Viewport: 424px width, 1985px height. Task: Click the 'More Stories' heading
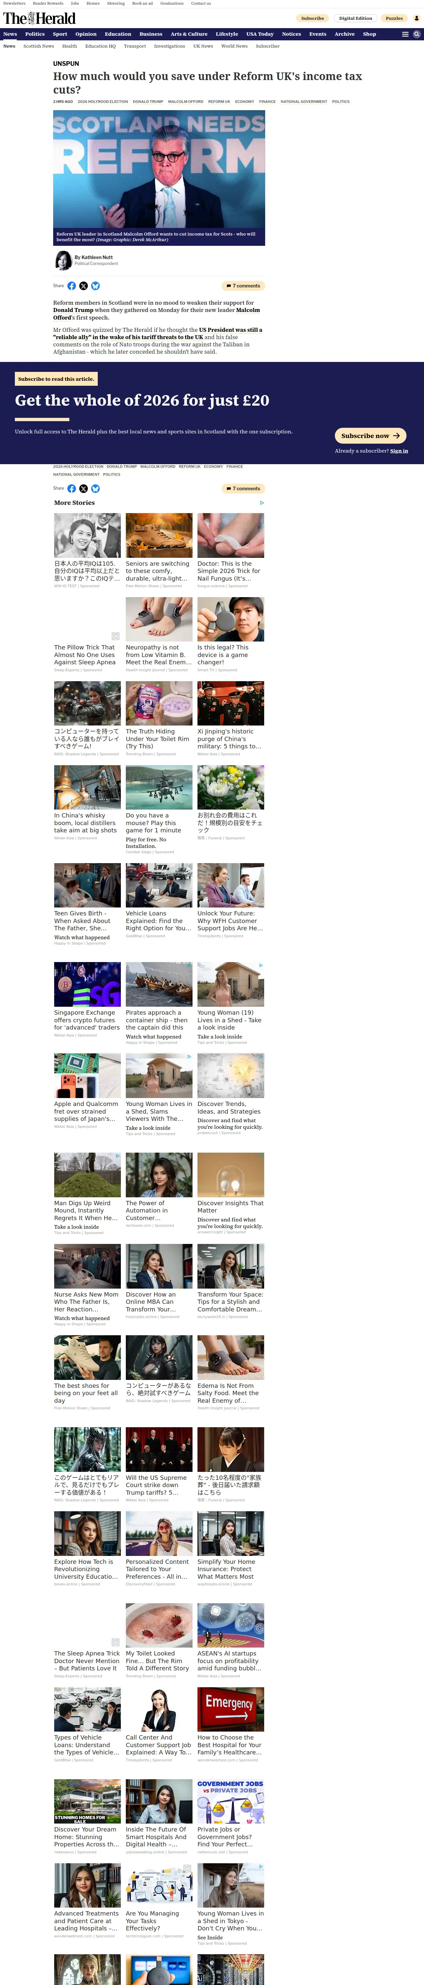coord(75,503)
